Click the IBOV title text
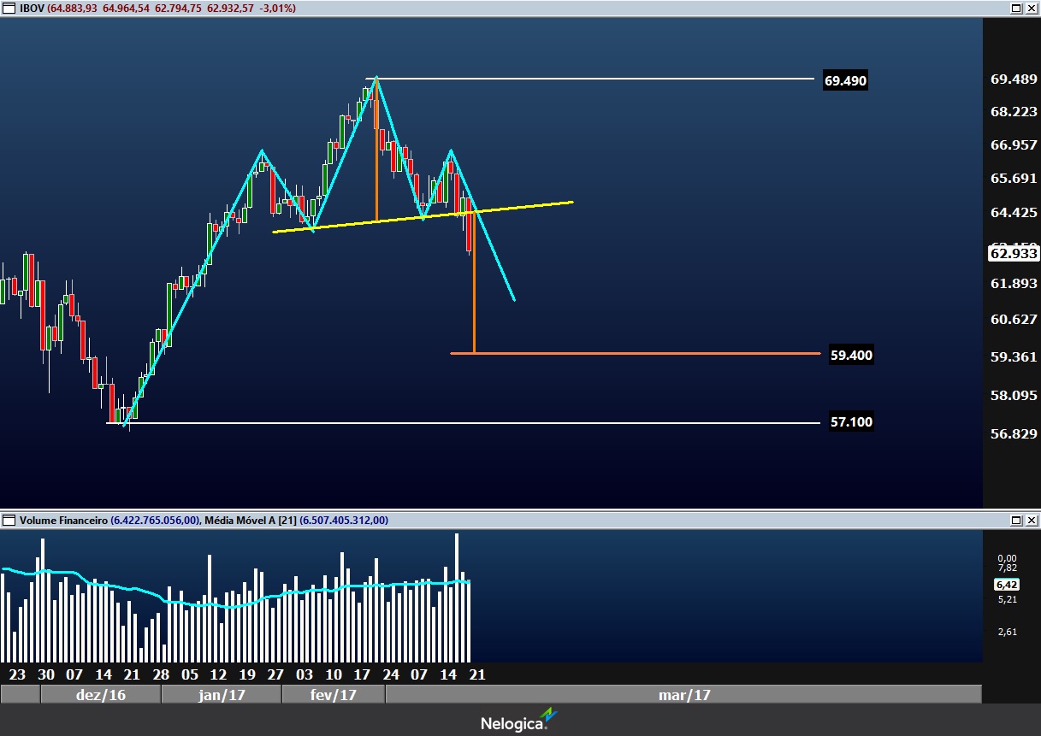The width and height of the screenshot is (1041, 736). 31,8
